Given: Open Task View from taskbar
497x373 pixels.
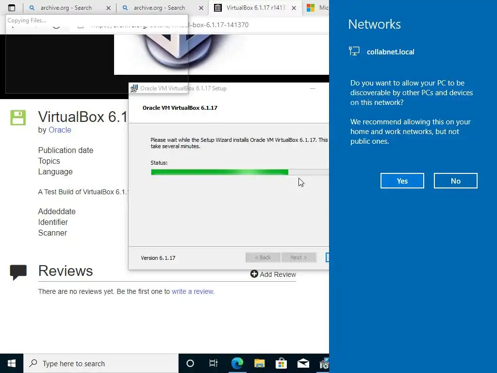Looking at the screenshot, I should [x=214, y=363].
